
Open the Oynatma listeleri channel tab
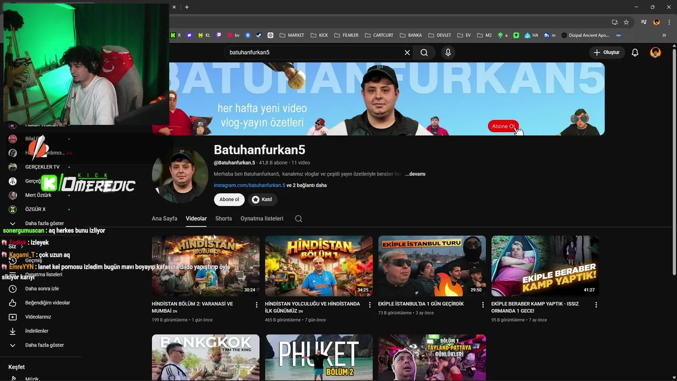[x=262, y=219]
